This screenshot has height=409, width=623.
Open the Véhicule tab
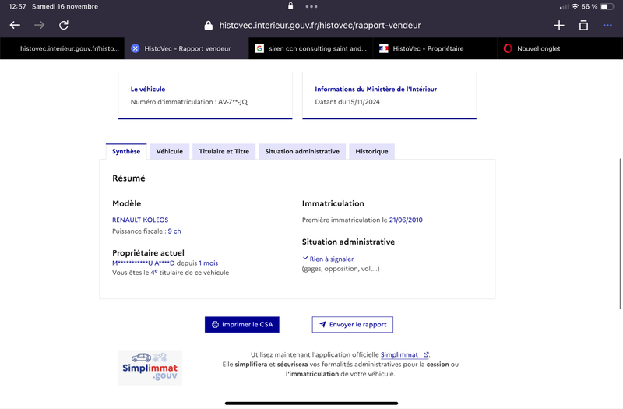pos(169,151)
